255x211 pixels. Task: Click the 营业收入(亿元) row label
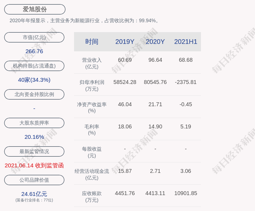coord(92,63)
